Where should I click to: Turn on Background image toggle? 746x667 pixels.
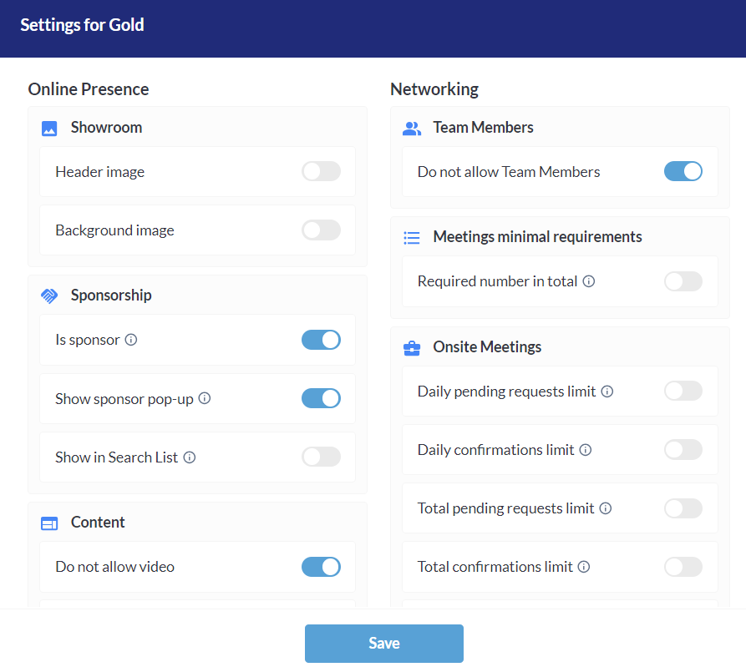321,230
